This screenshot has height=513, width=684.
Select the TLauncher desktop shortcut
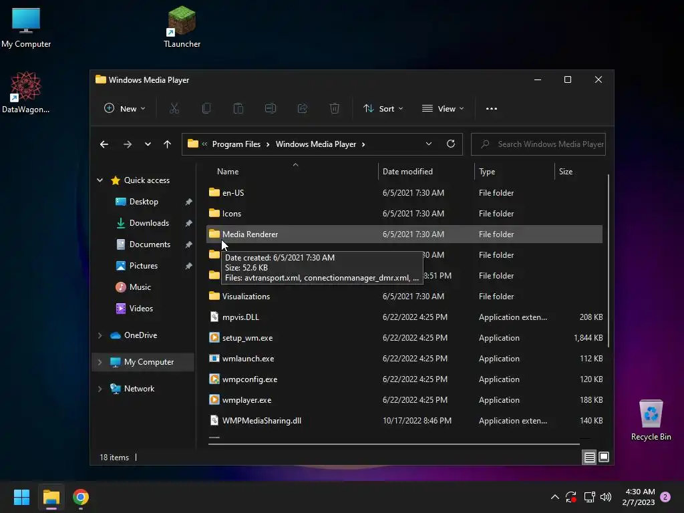[x=182, y=27]
